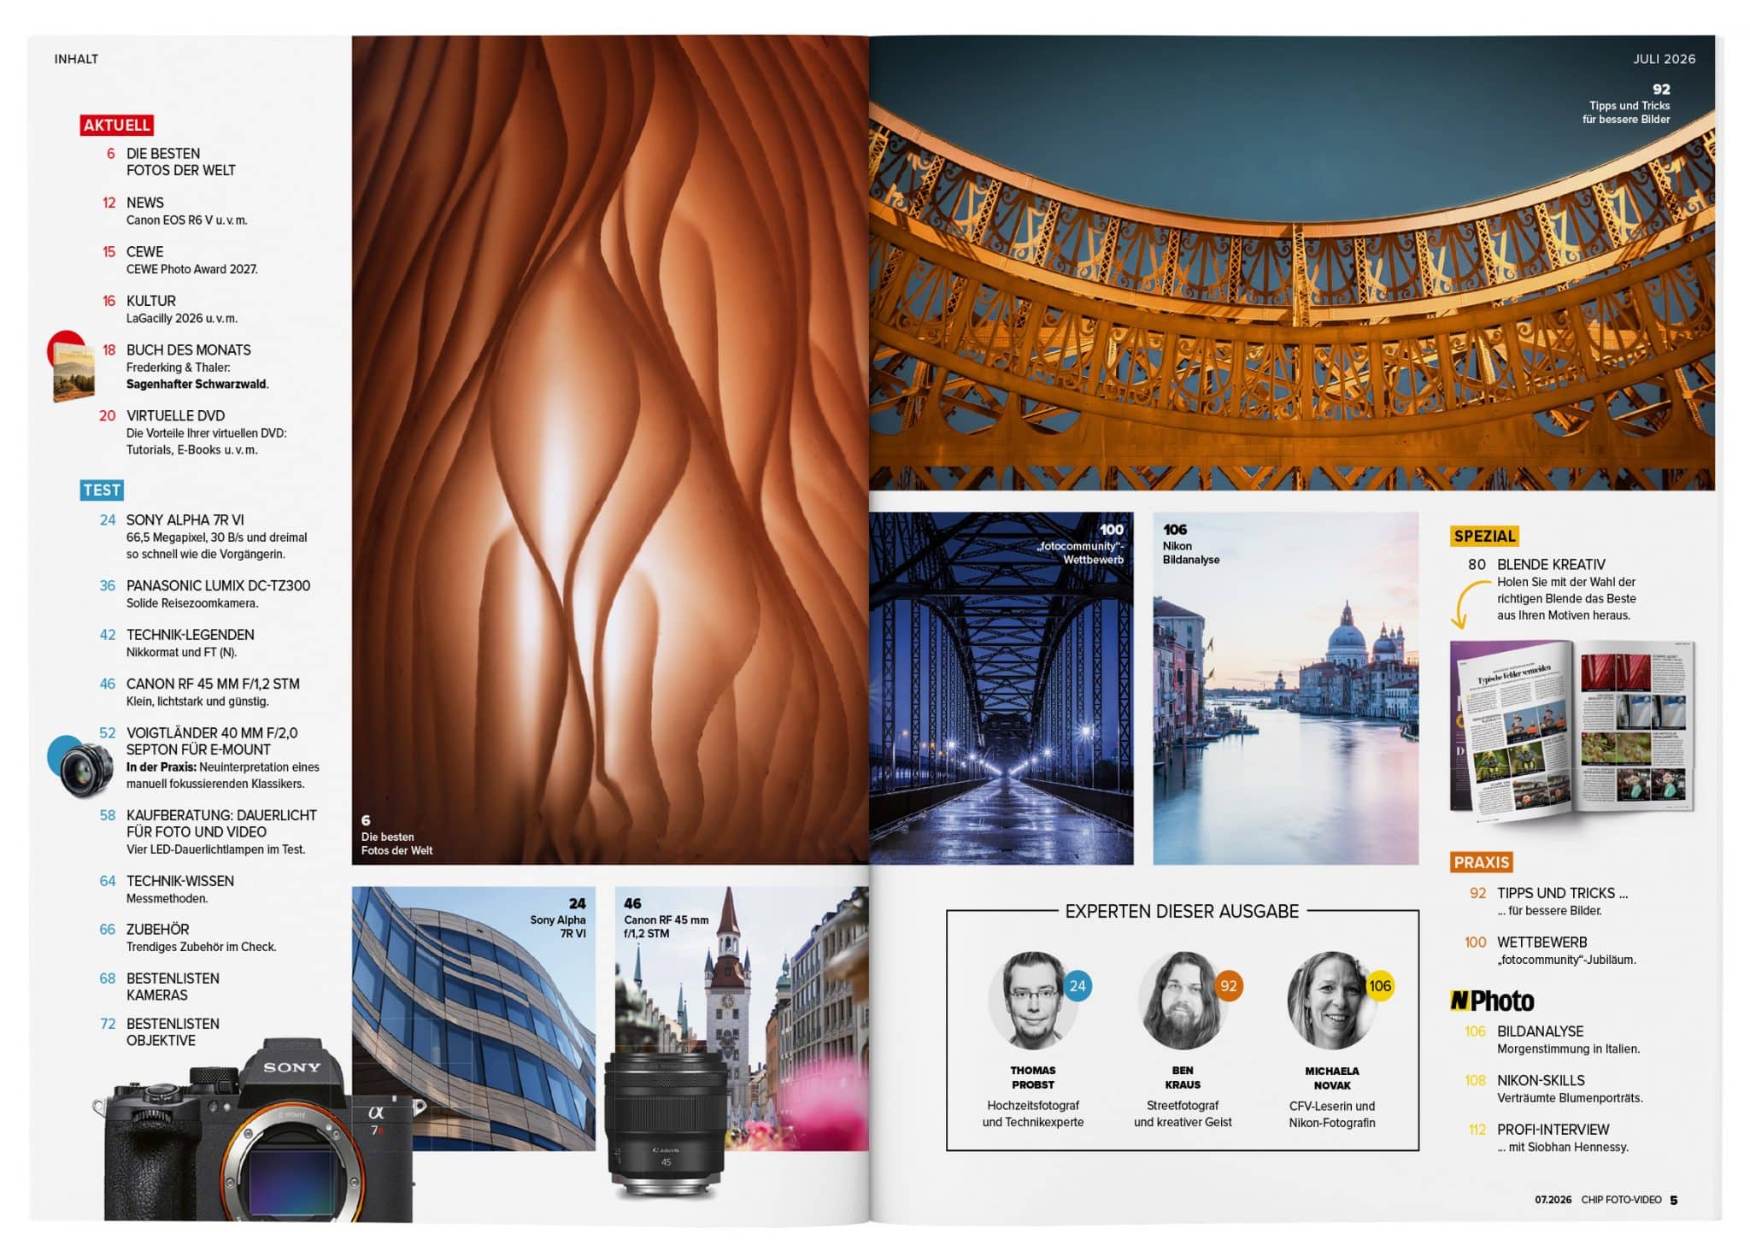Open the BESTENLISTEN KAMERAS entry
This screenshot has height=1257, width=1750.
click(x=173, y=987)
